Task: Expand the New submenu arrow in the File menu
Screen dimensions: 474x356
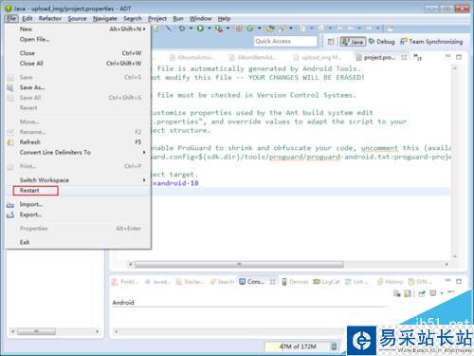Action: click(x=144, y=29)
